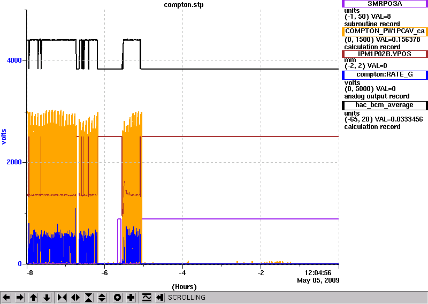428x304 pixels.
Task: Select the COMPTON_PW1PCAV_ca legend entry
Action: pyautogui.click(x=385, y=32)
